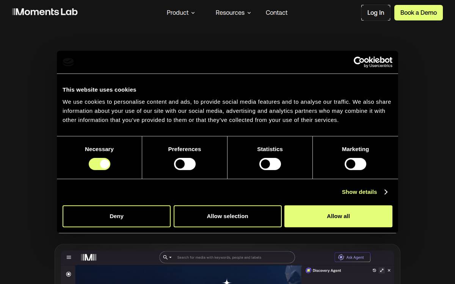Click Book a Demo button
The image size is (455, 284).
click(x=419, y=12)
